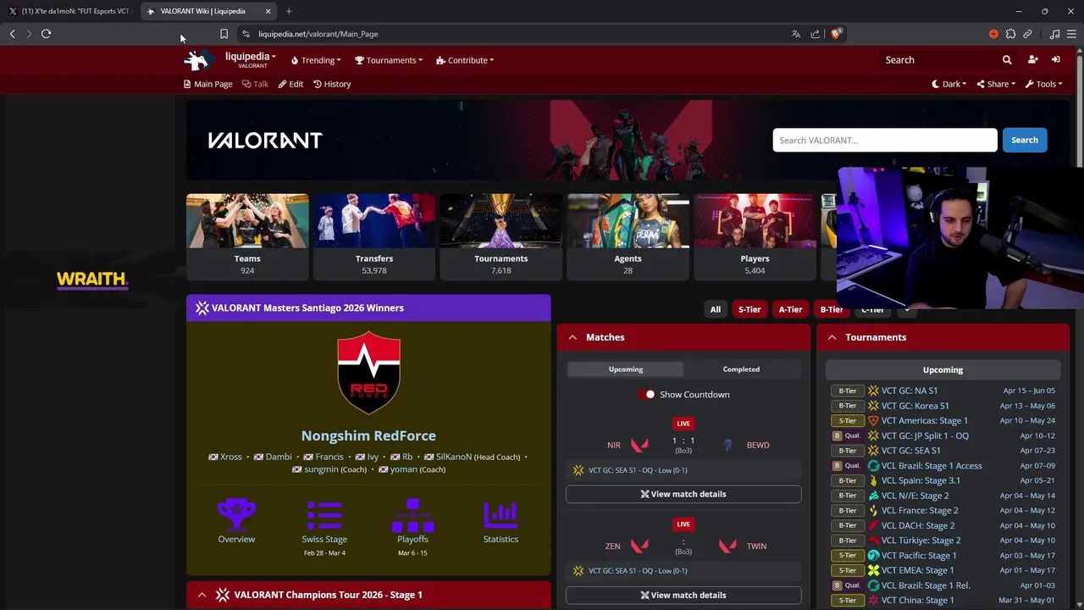Click the log in arrow icon

(1056, 60)
